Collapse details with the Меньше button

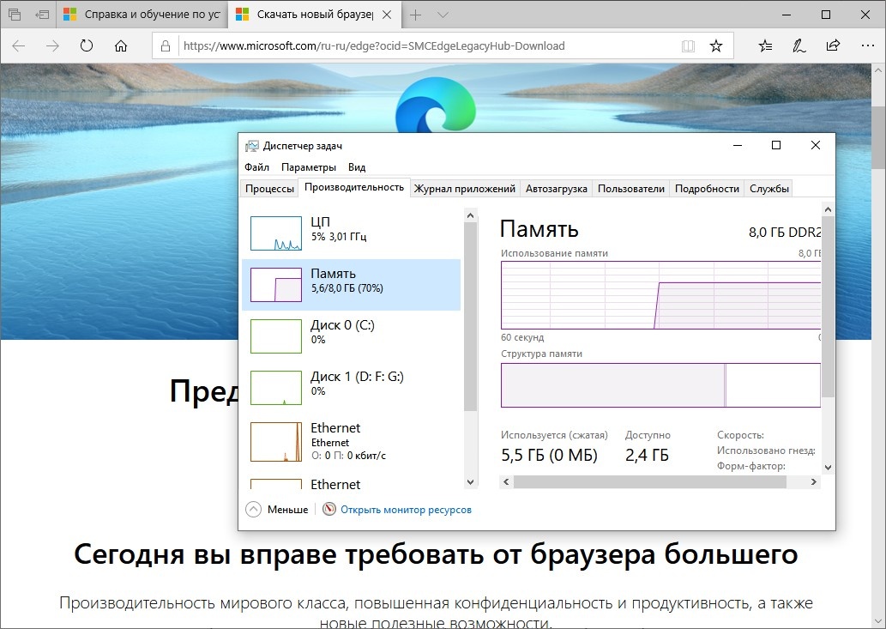(277, 509)
